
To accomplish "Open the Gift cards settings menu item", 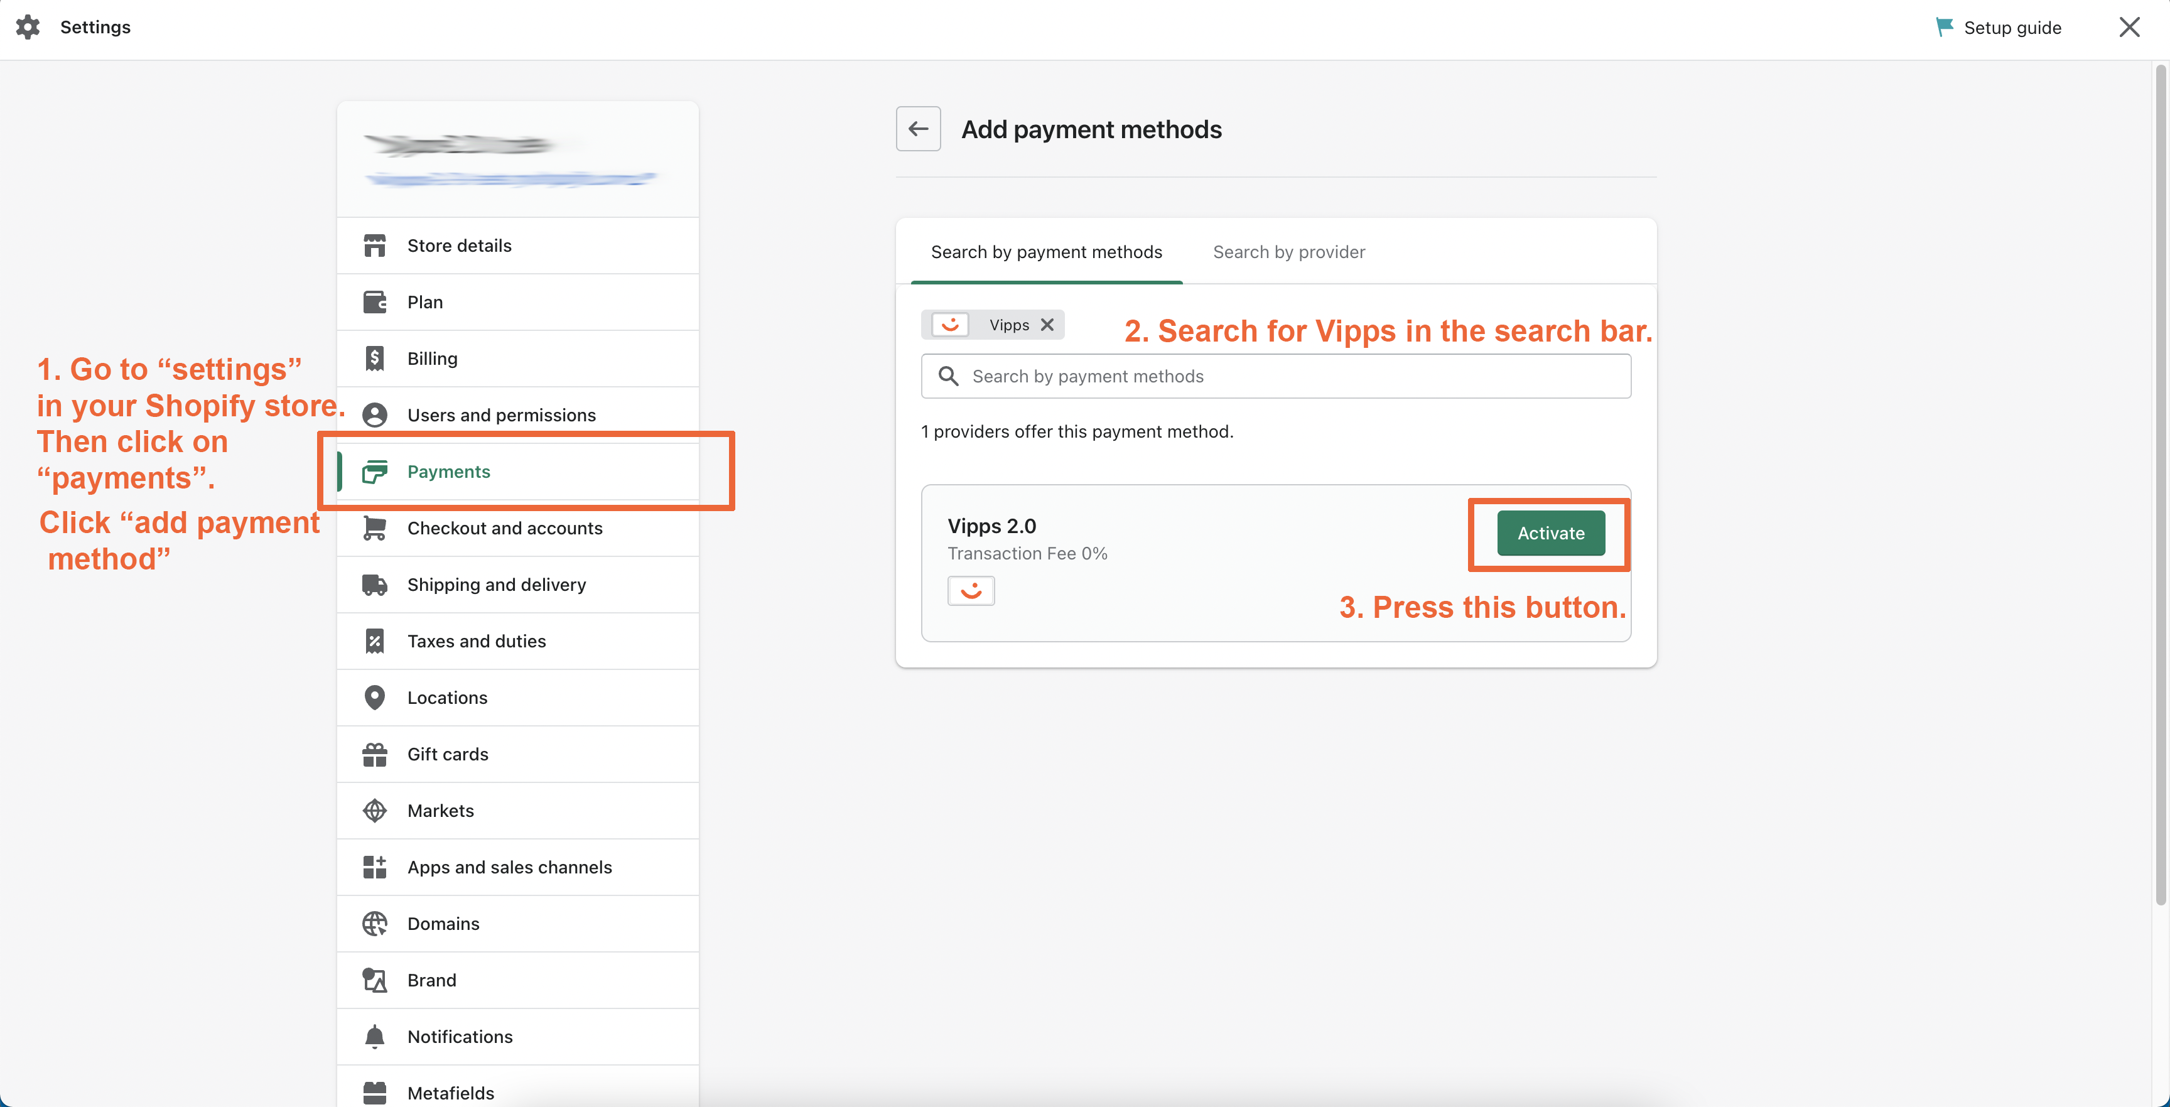I will coord(448,753).
